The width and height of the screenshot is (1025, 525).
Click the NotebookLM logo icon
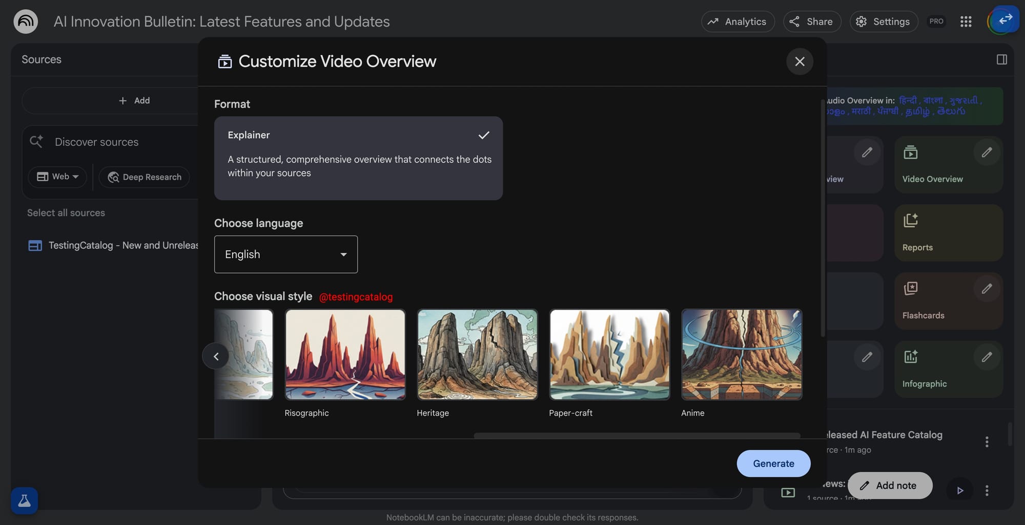click(x=26, y=21)
